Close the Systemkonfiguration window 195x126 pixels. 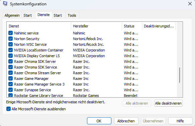tap(190, 4)
